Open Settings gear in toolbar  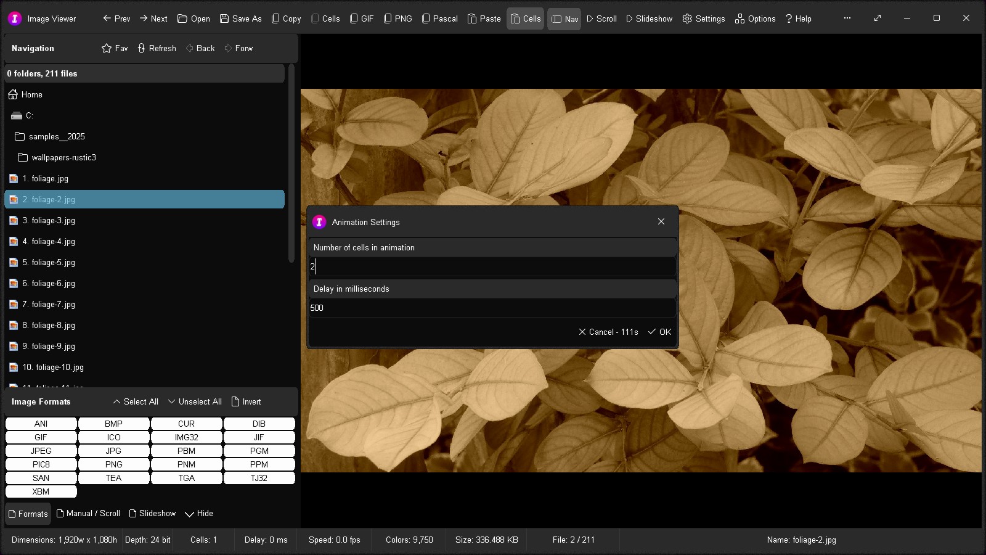[x=703, y=18]
